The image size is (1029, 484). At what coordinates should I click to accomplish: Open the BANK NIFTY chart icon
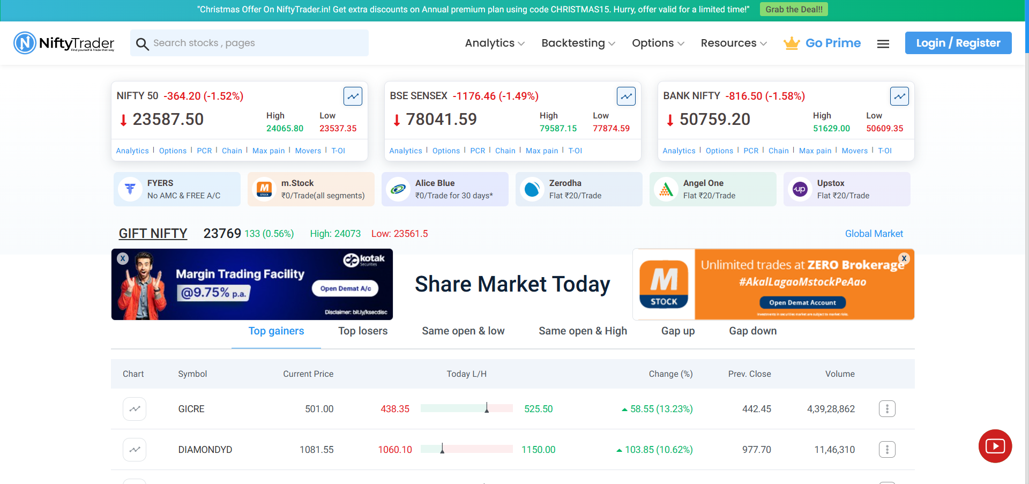click(x=899, y=96)
